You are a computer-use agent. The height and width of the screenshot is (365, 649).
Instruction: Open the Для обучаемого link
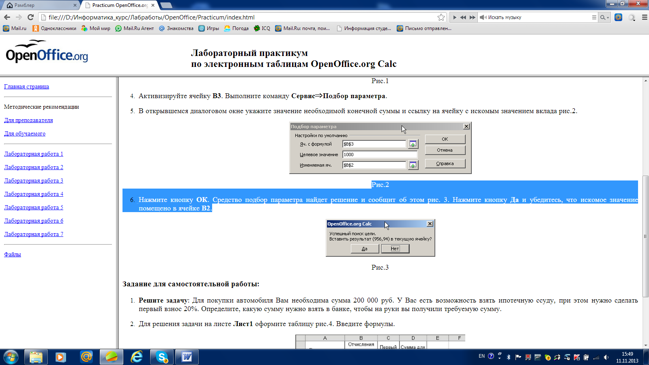point(25,133)
